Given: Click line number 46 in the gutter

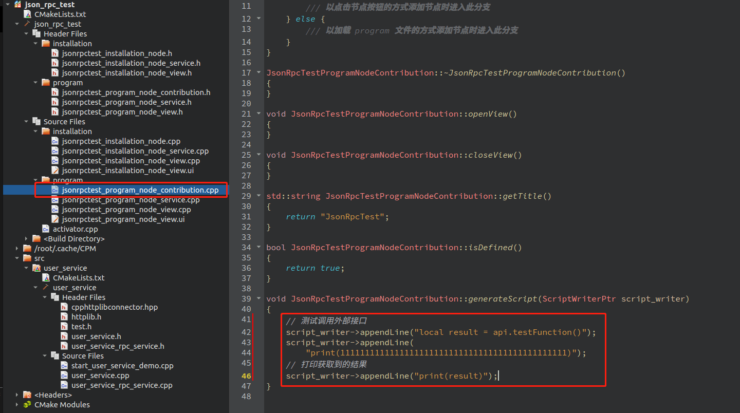Looking at the screenshot, I should pos(246,376).
